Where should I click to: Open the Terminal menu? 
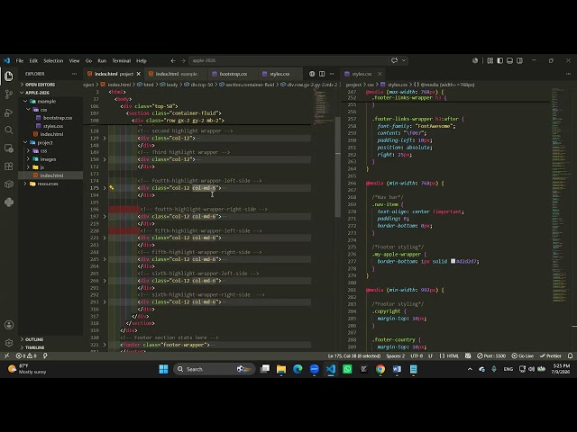(x=122, y=60)
